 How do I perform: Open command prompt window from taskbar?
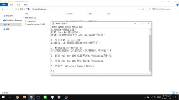click(38, 97)
